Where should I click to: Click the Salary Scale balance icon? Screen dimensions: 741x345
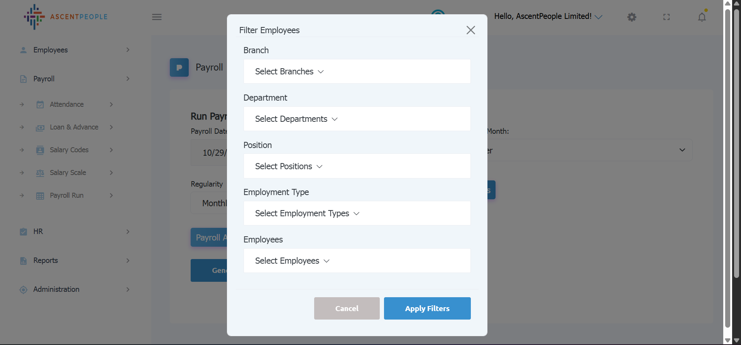point(40,173)
